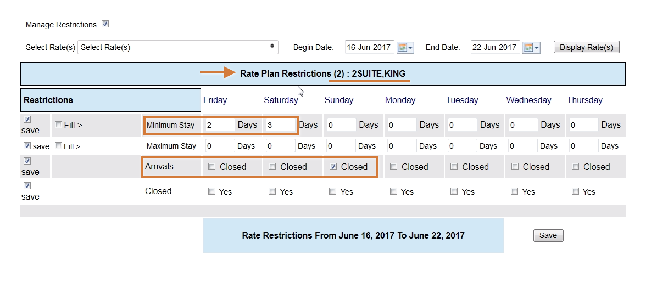Screen dimensions: 668x289
Task: Tick the Saturday Closed Yes checkbox
Action: tap(272, 191)
